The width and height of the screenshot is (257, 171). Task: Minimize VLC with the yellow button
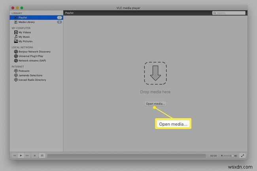point(17,8)
